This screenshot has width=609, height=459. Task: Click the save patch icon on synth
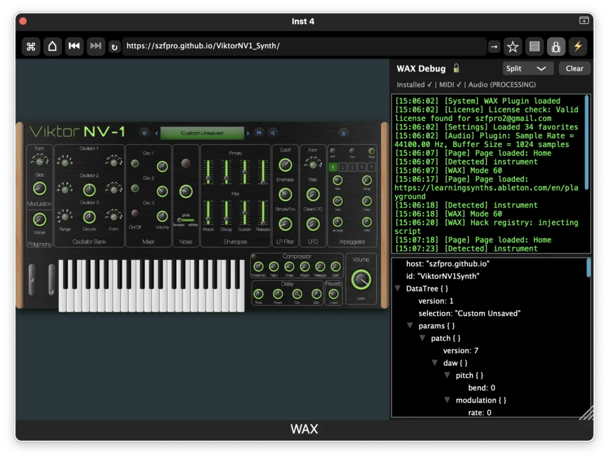tap(259, 133)
